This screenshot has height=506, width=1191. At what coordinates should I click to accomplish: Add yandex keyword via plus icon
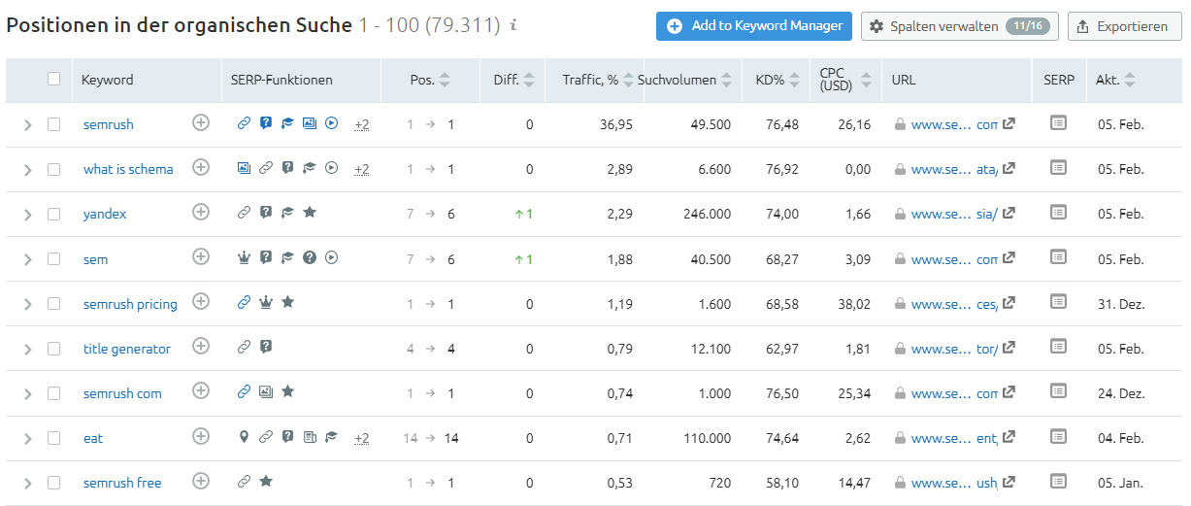[x=201, y=212]
